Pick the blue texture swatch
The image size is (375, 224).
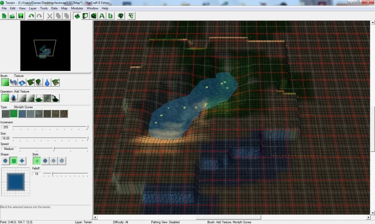click(22, 114)
